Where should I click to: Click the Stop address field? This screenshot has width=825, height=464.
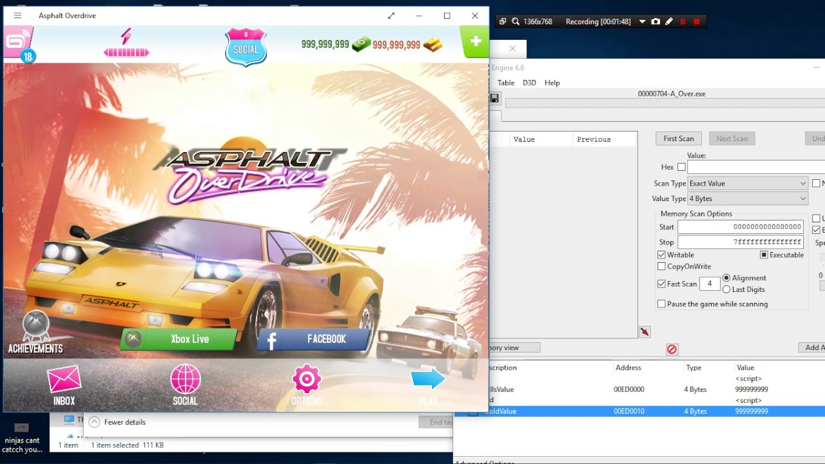[x=741, y=242]
